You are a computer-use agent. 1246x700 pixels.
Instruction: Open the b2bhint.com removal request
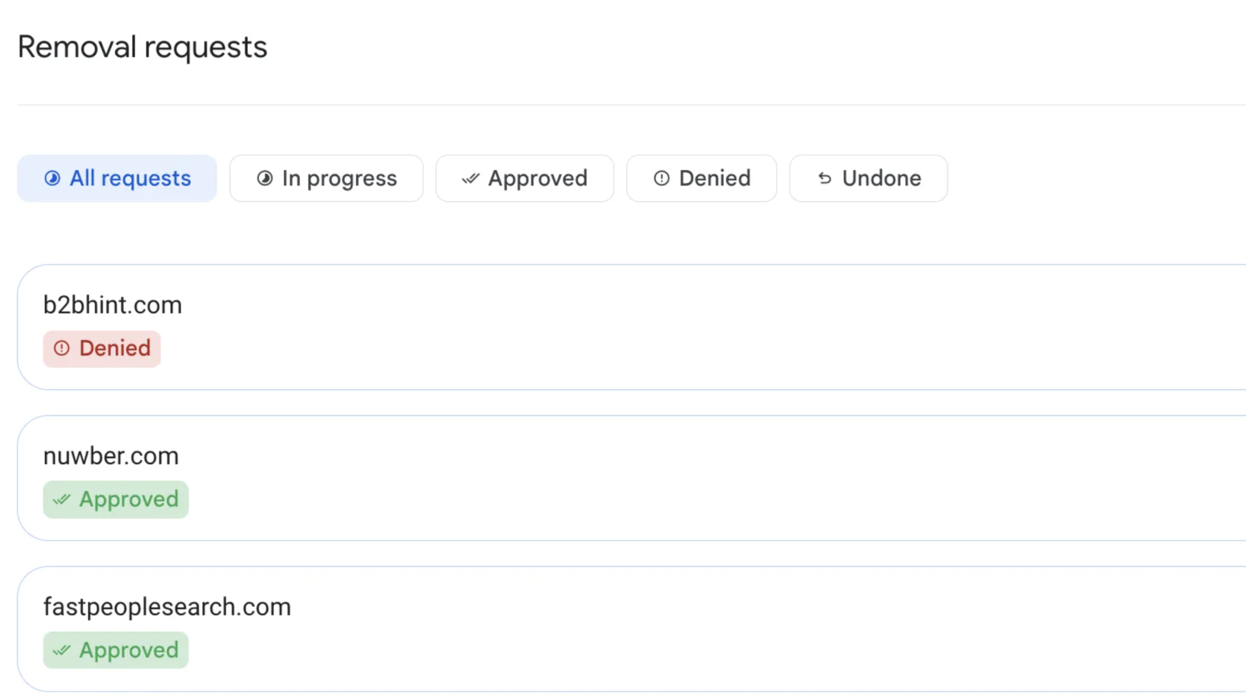[112, 304]
